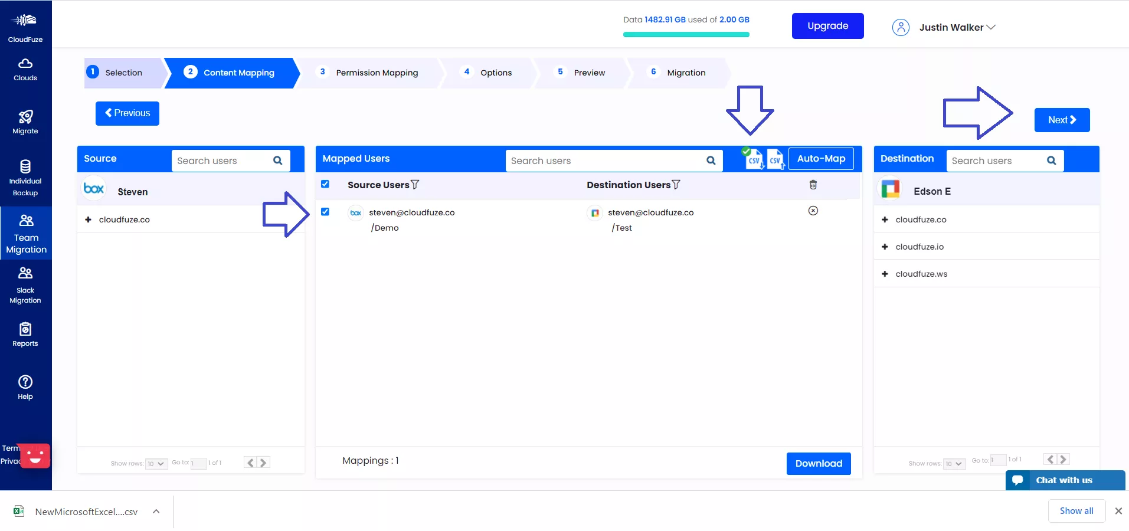
Task: Go to next page in Source pagination
Action: pos(264,463)
